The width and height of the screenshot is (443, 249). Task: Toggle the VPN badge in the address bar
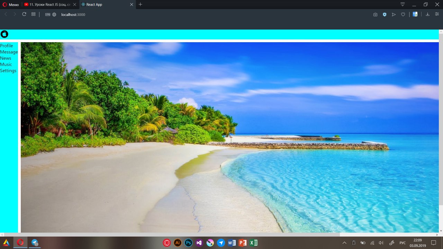point(48,15)
